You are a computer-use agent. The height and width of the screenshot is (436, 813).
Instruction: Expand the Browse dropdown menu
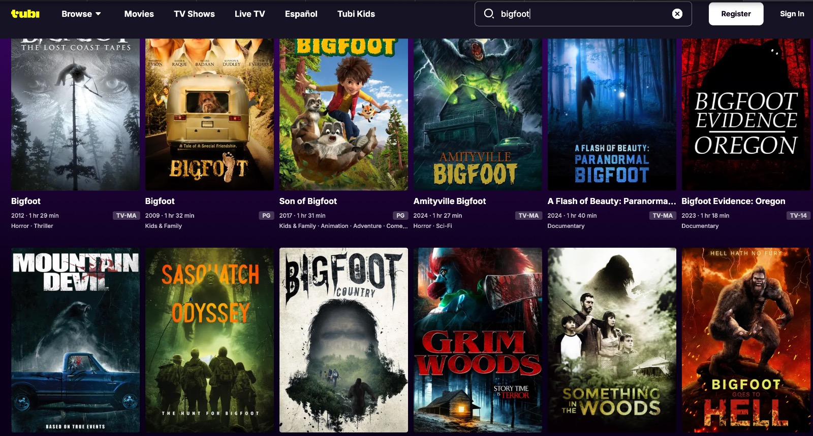coord(81,14)
